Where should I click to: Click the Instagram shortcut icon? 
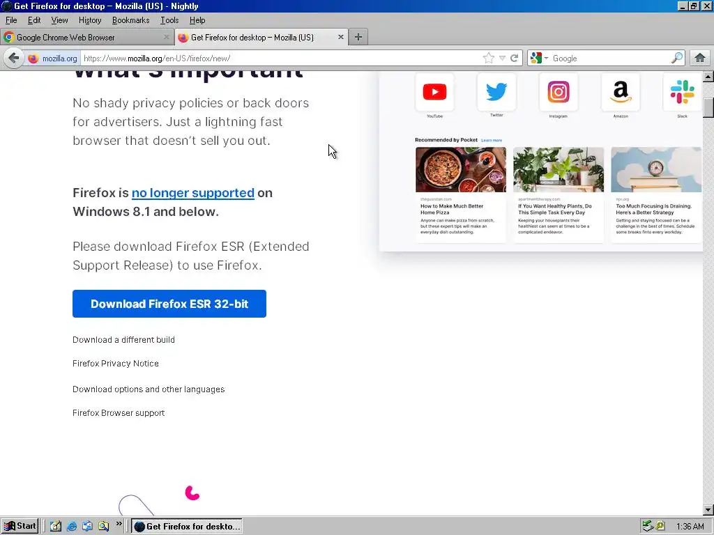[559, 92]
